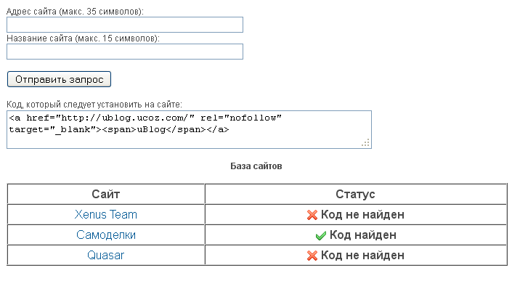Click Код не найден text for Xenus Team
The width and height of the screenshot is (512, 281).
[x=362, y=214]
